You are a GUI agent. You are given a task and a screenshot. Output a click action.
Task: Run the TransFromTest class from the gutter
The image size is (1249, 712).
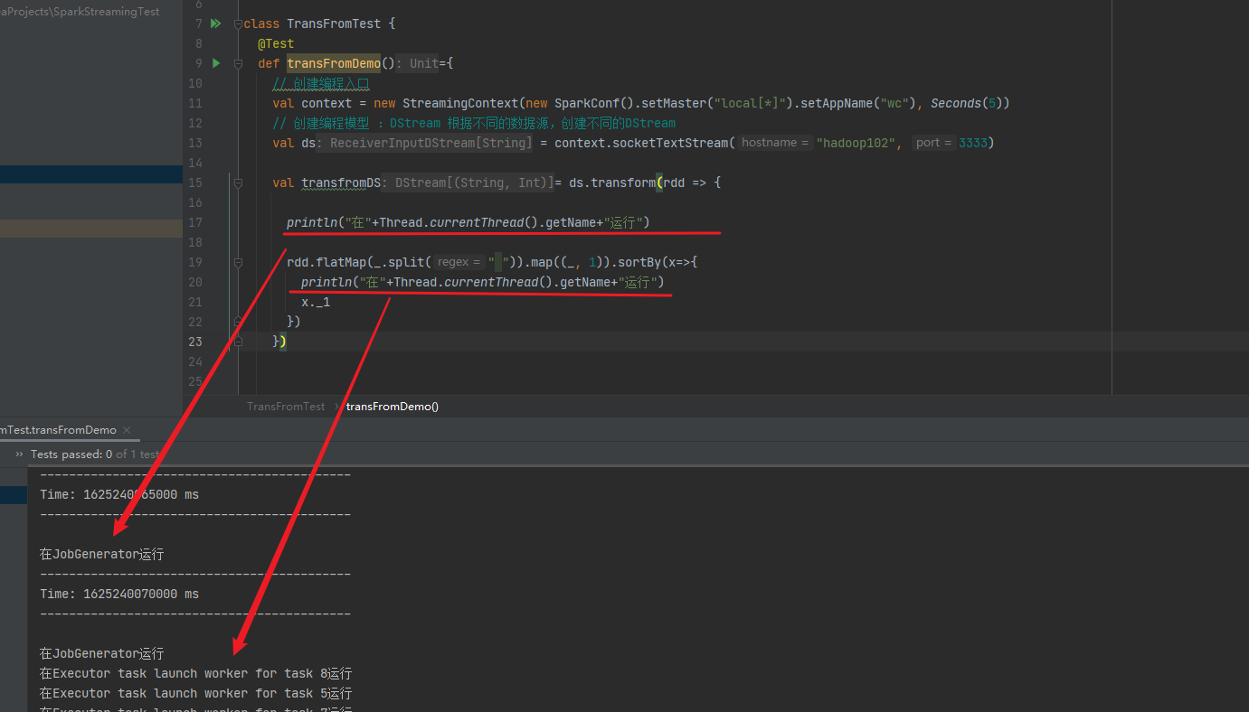(215, 23)
